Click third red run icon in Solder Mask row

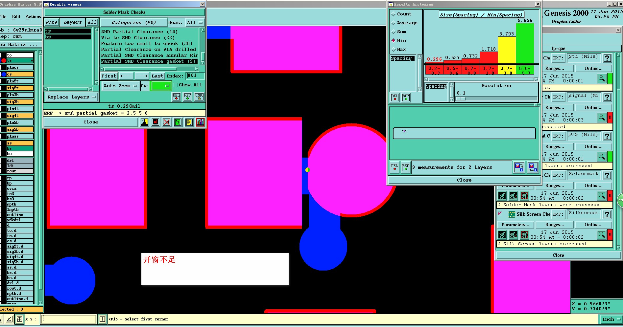[x=524, y=196]
